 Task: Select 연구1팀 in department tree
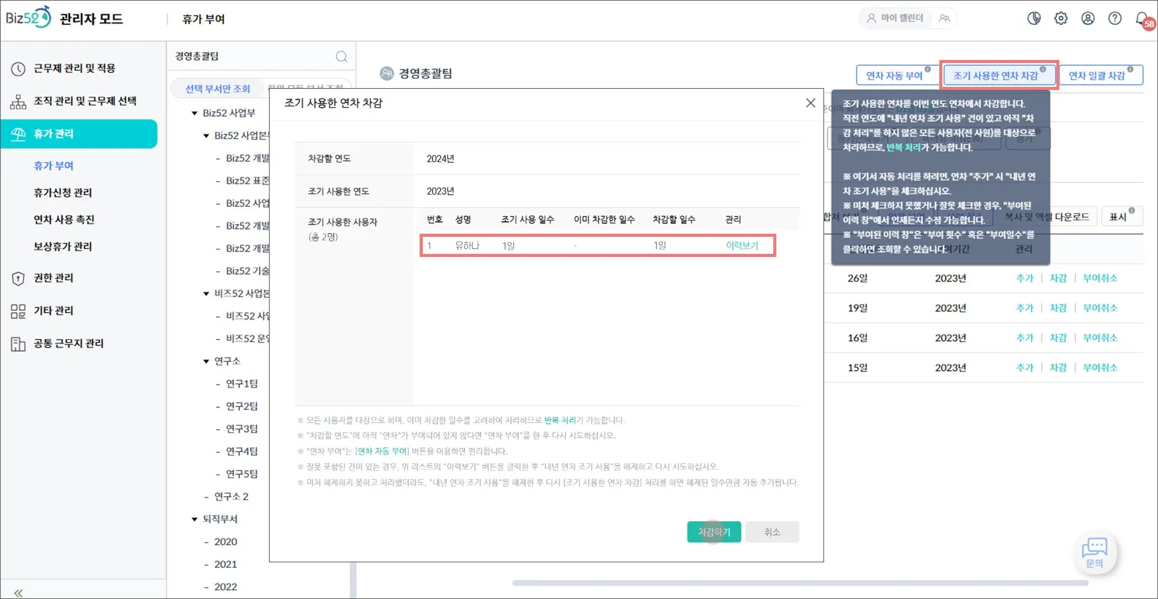pyautogui.click(x=242, y=384)
